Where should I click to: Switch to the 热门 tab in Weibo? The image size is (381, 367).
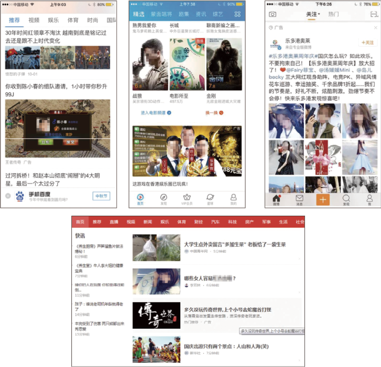[x=333, y=14]
